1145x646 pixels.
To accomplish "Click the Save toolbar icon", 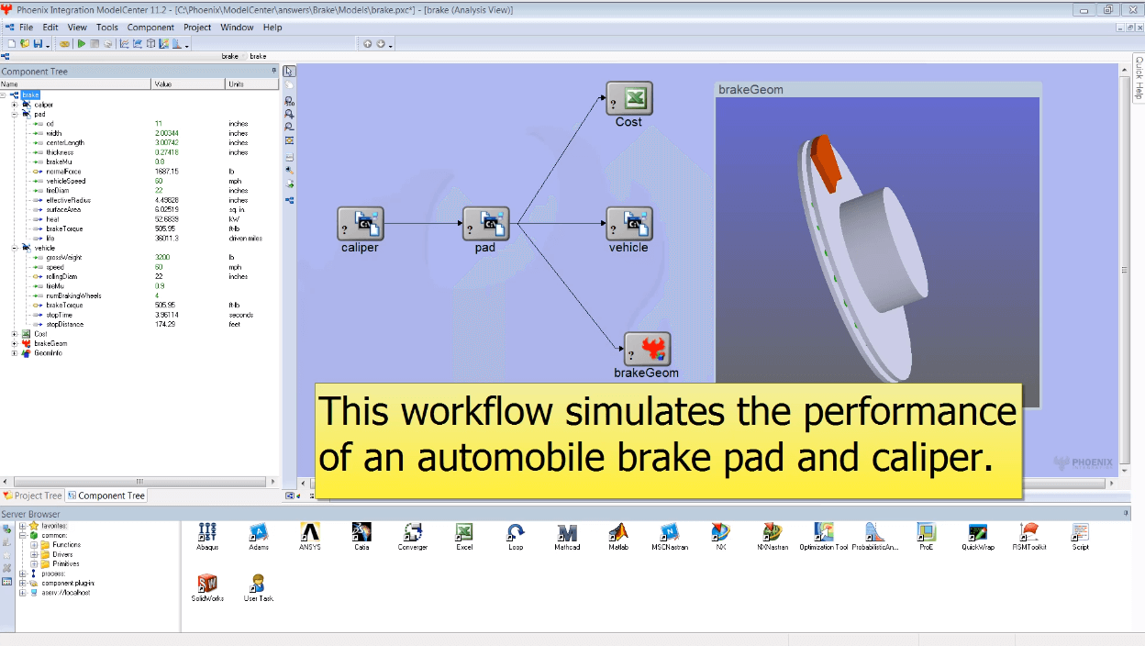I will [x=37, y=43].
